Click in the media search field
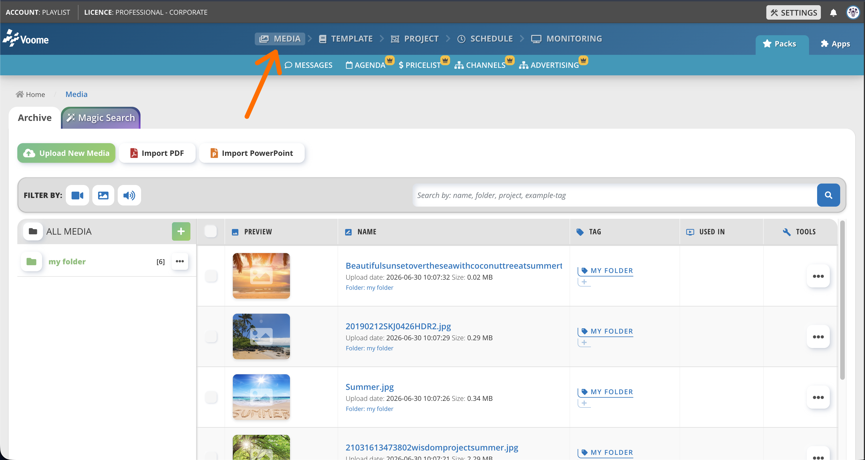Screen dimensions: 865x460 615,195
